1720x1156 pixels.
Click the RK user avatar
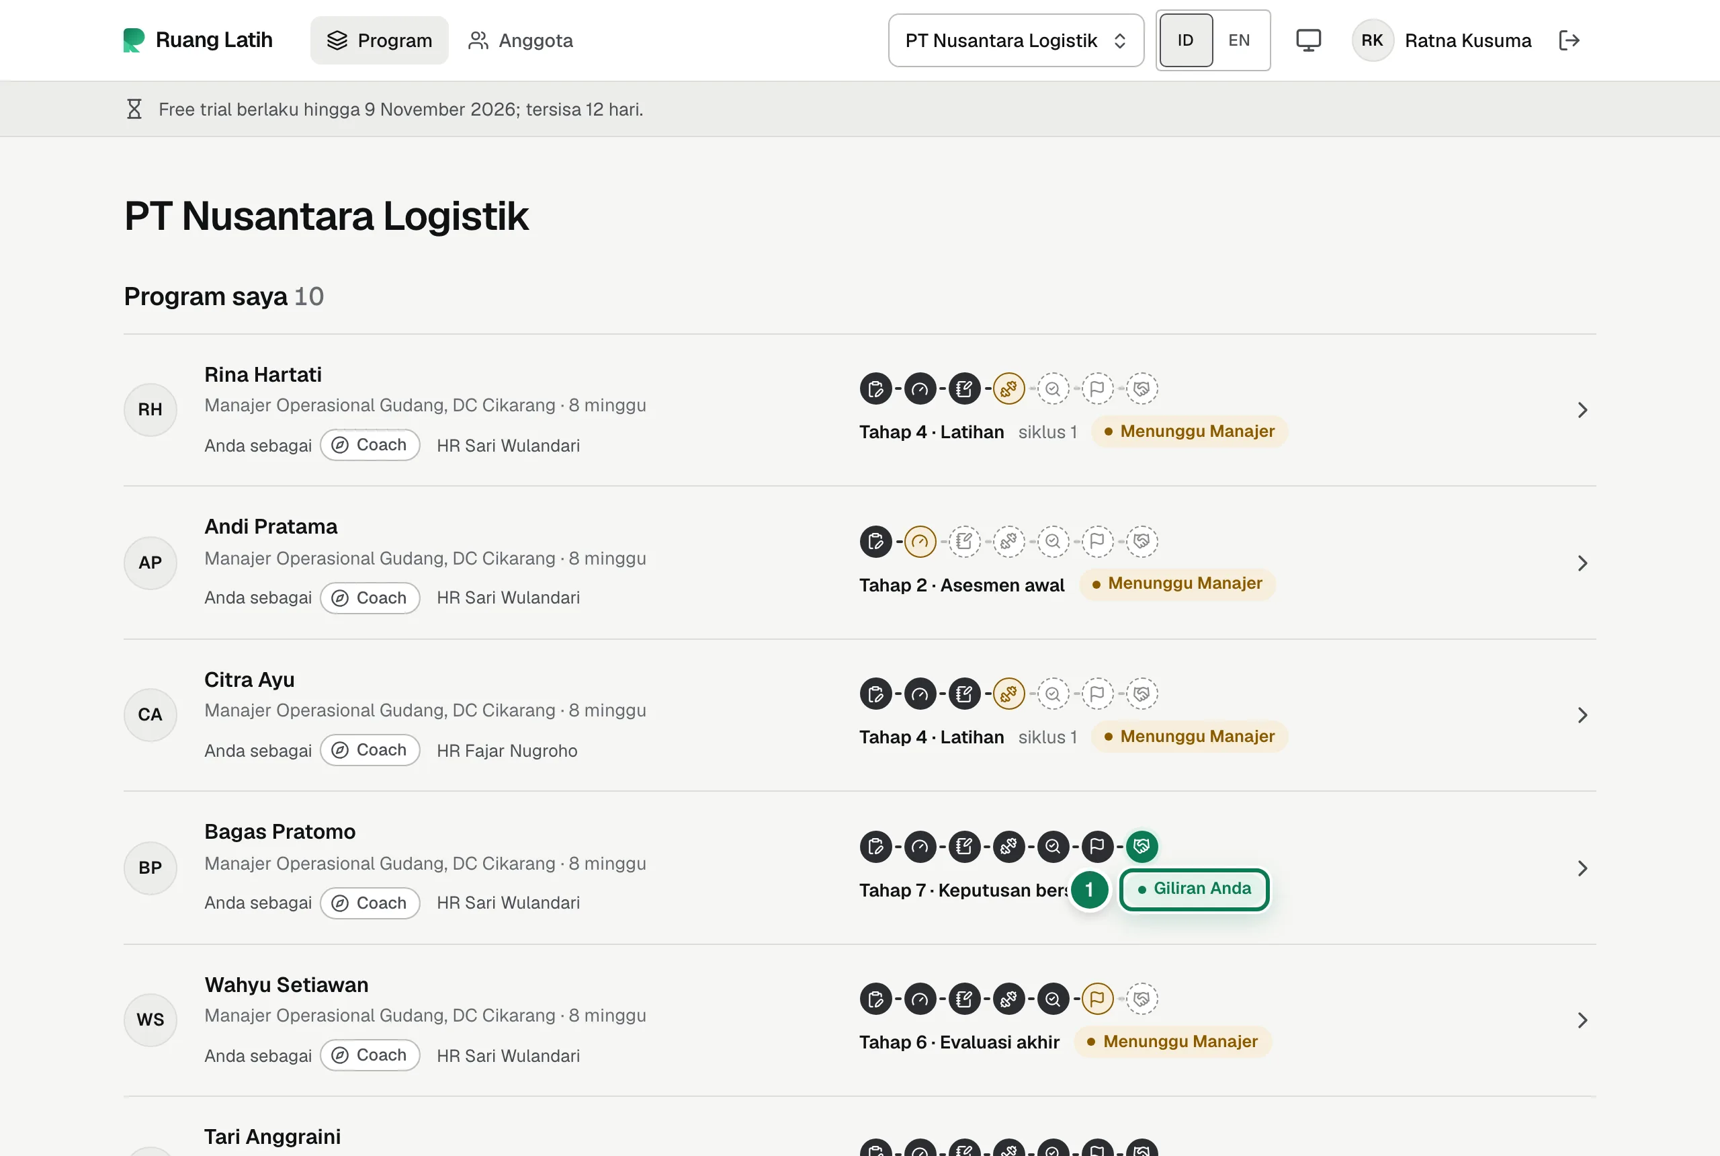point(1371,40)
